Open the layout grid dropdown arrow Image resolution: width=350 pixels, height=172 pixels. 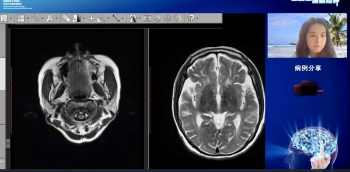coord(28,18)
